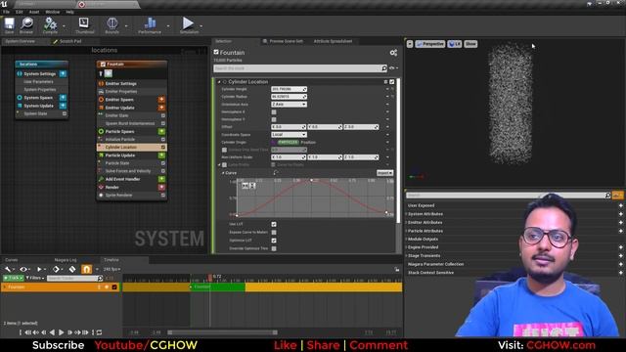Collapse the Curve section
626x352 pixels.
(223, 173)
